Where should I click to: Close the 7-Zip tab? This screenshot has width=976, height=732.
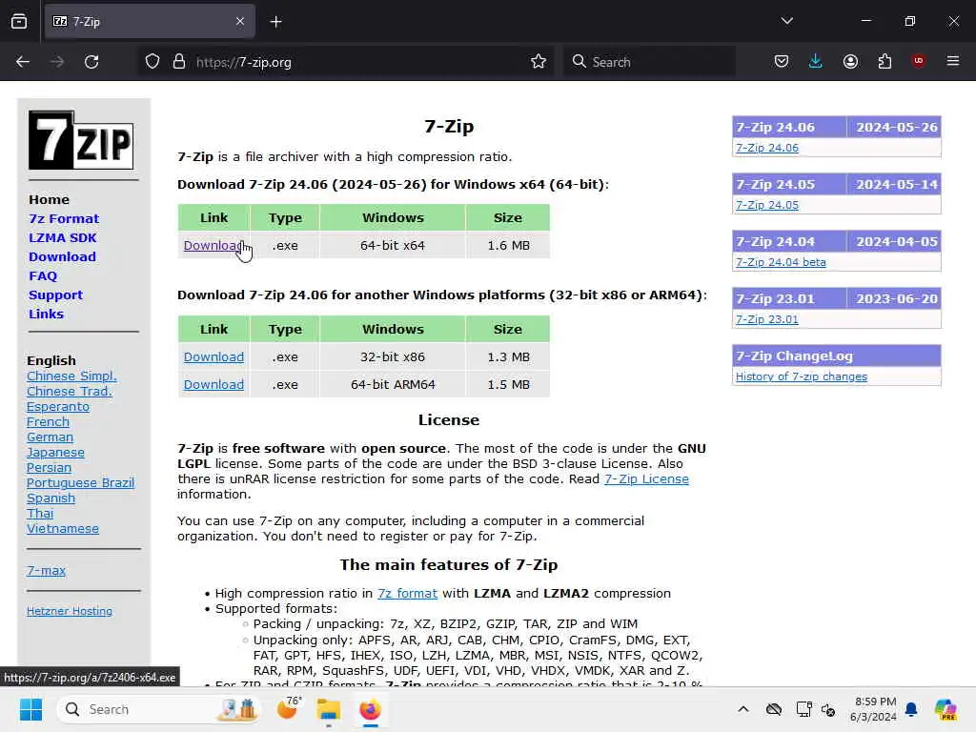coord(240,22)
